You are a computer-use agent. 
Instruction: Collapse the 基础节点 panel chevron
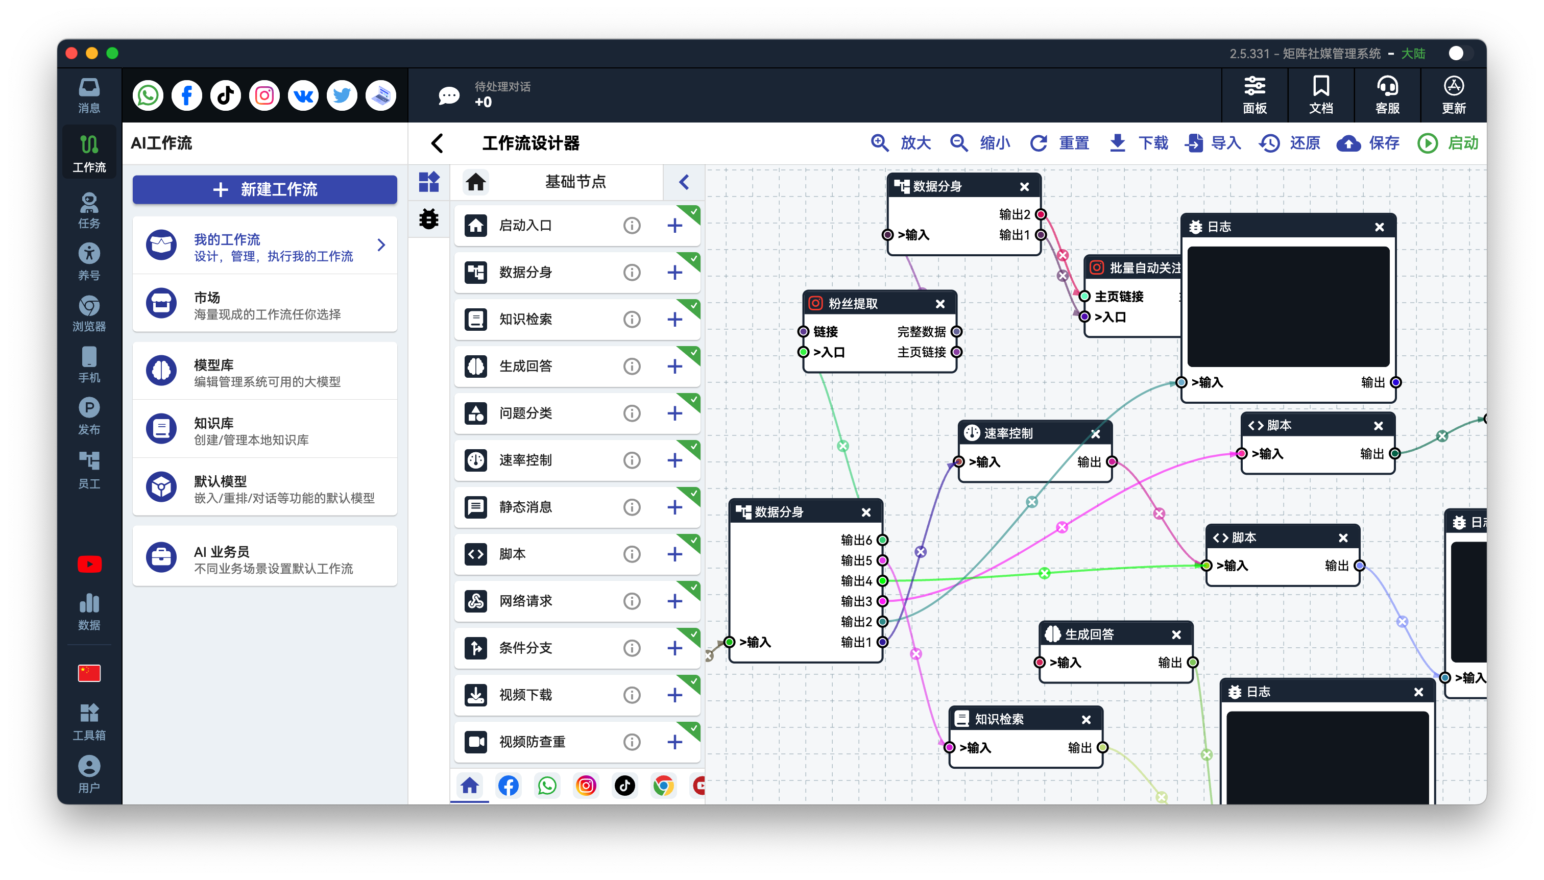tap(684, 182)
